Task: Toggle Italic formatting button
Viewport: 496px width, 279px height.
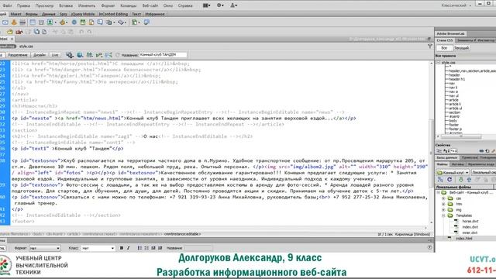Action: tap(128, 248)
